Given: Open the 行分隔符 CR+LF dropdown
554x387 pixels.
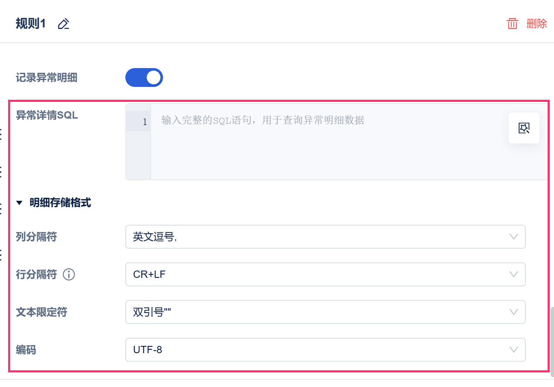Looking at the screenshot, I should [x=325, y=274].
